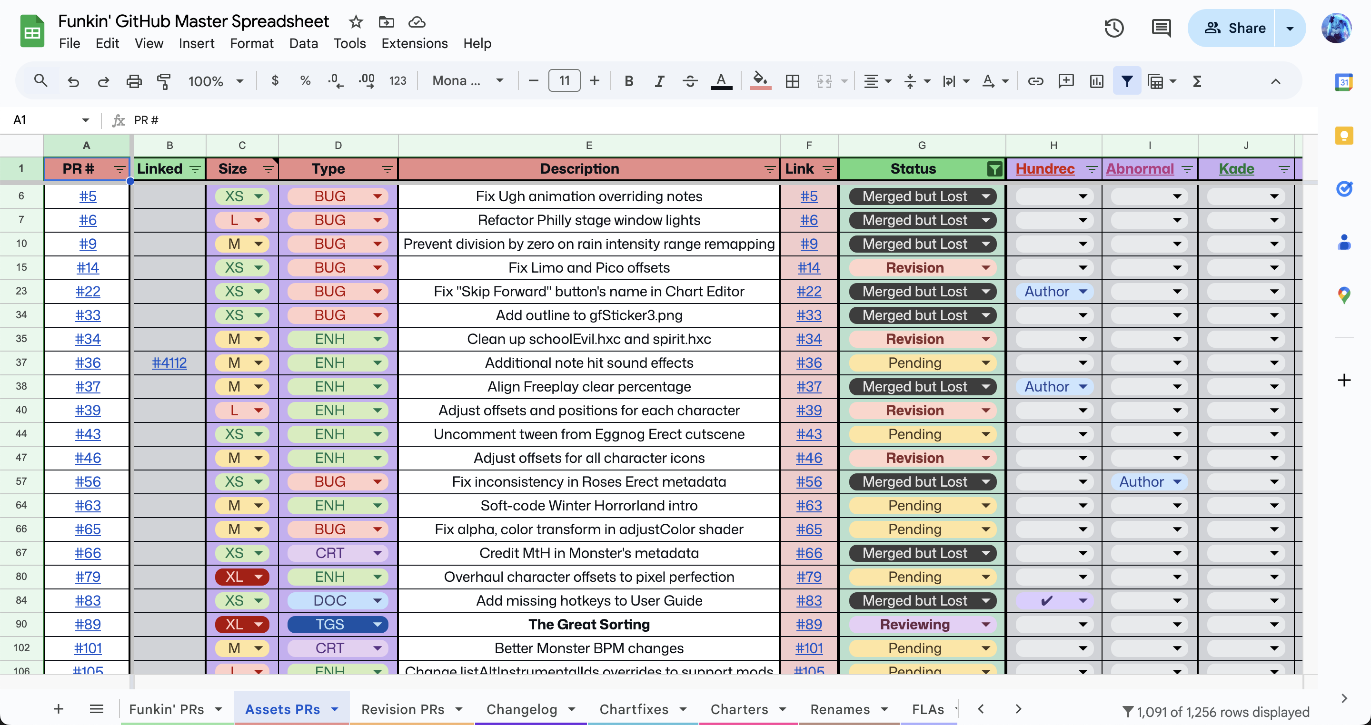Open Google Tasks side panel icon
This screenshot has height=725, width=1371.
pos(1344,188)
